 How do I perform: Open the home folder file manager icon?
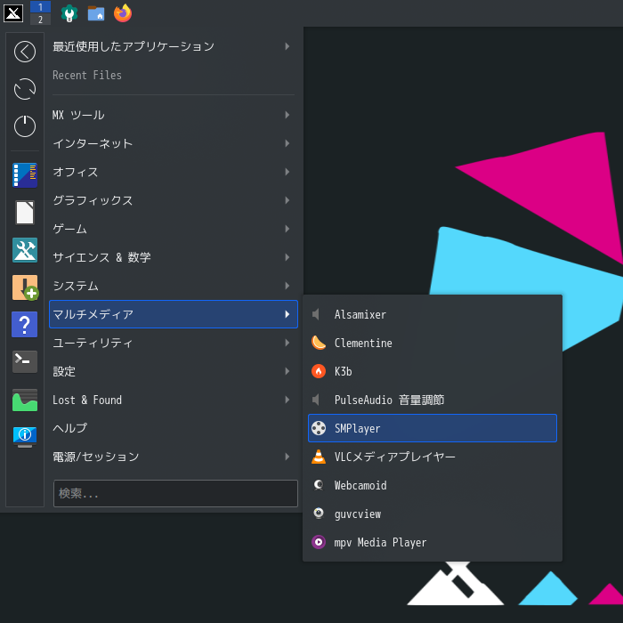coord(96,13)
